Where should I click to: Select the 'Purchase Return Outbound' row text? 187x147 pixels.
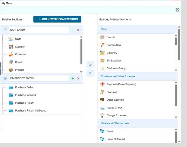(31, 111)
